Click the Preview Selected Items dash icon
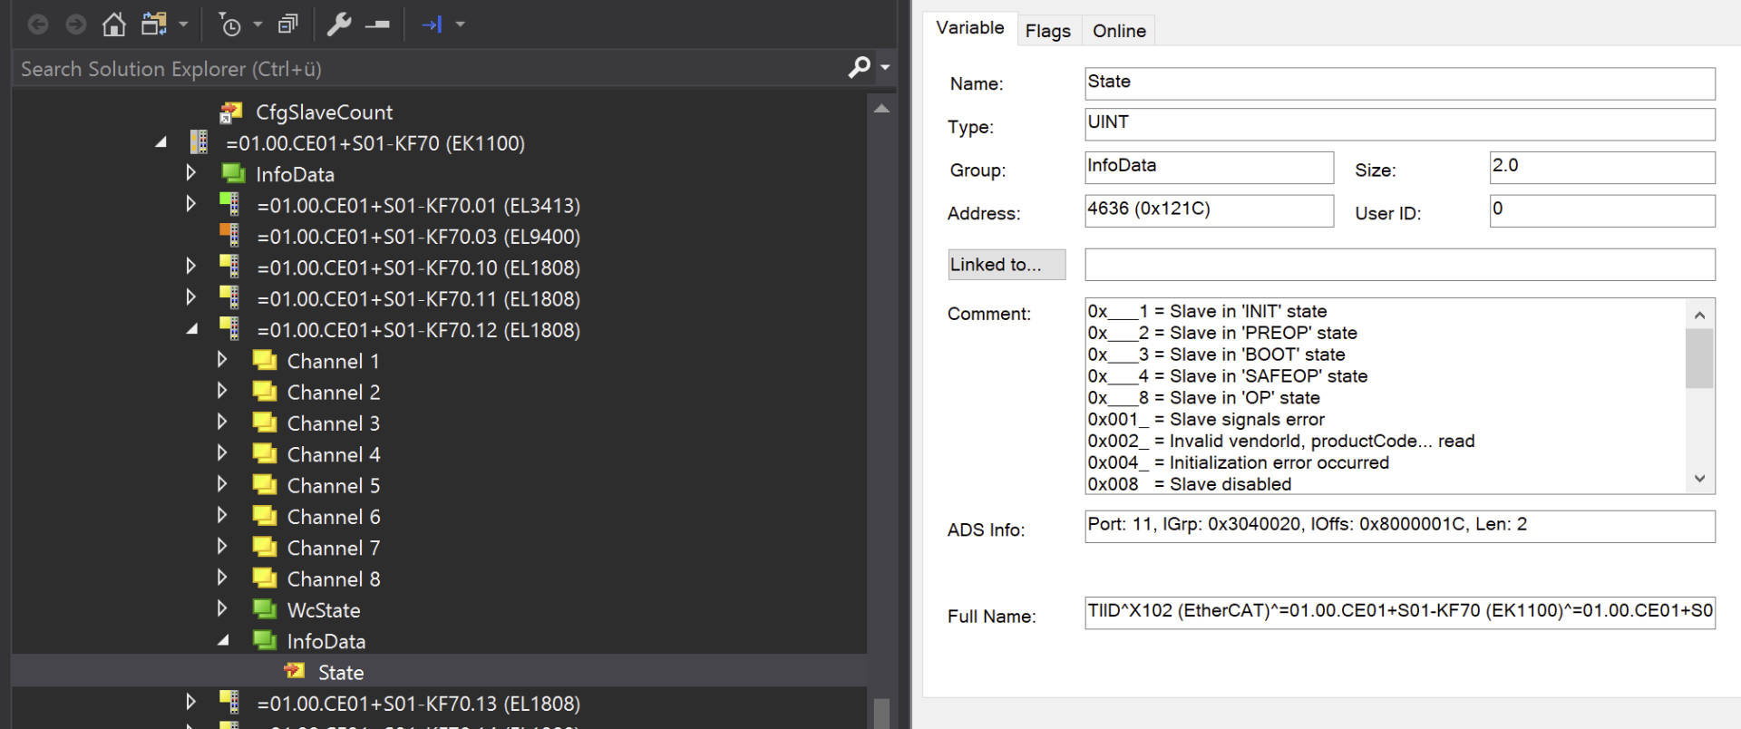This screenshot has height=729, width=1741. tap(377, 24)
